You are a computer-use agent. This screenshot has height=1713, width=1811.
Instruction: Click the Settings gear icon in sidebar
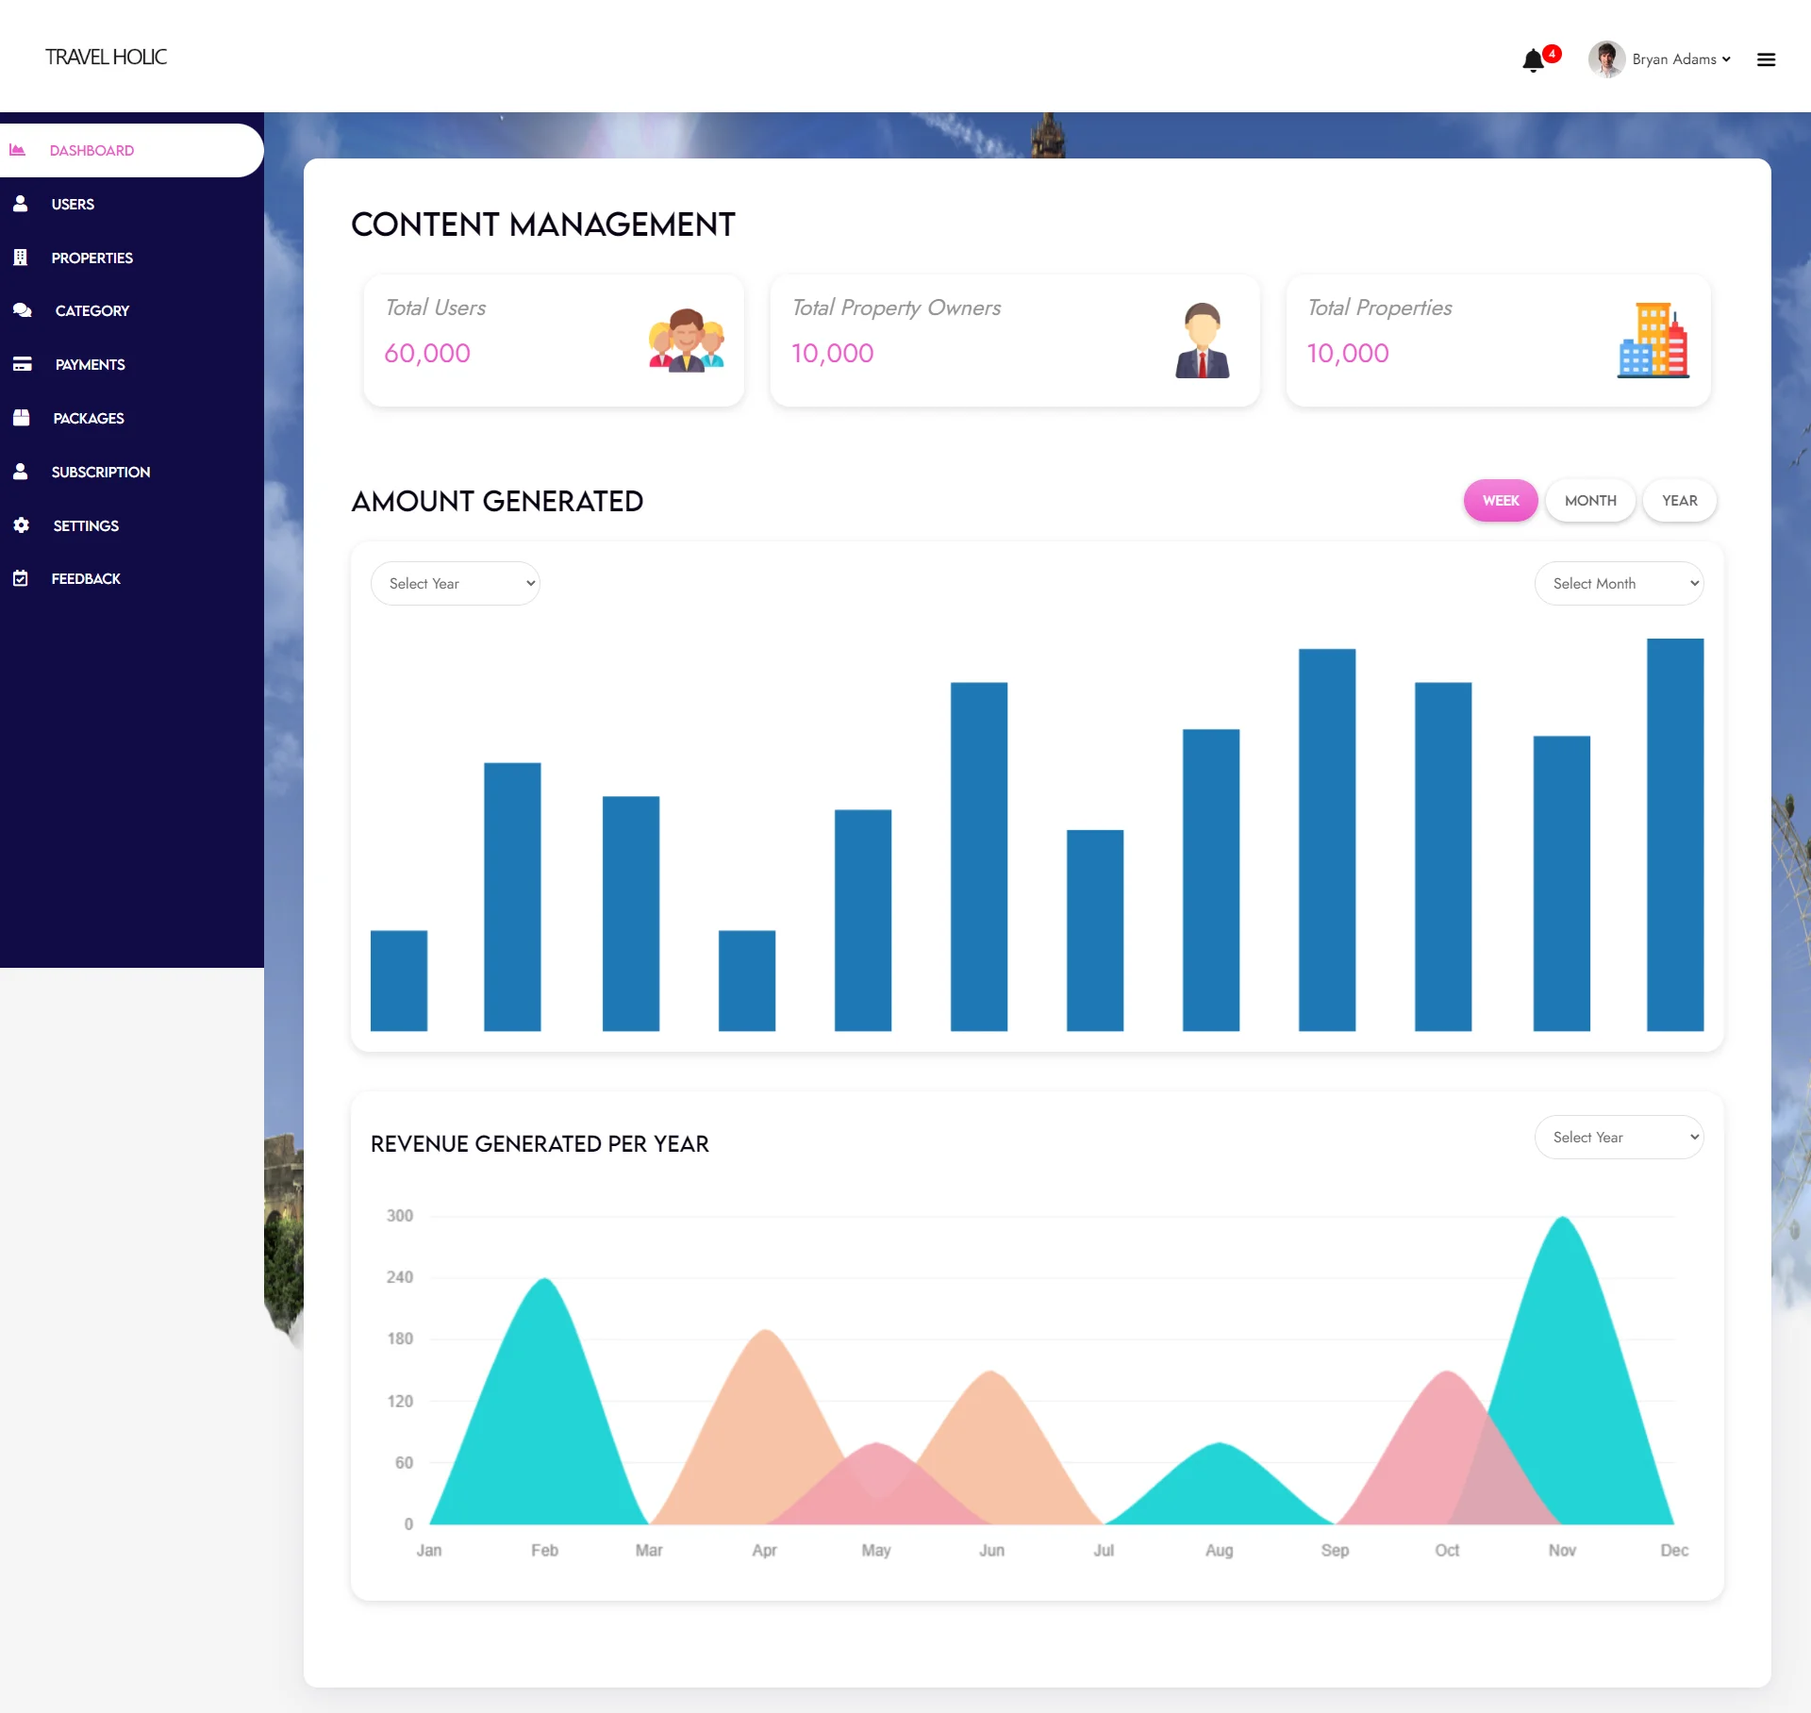(22, 525)
